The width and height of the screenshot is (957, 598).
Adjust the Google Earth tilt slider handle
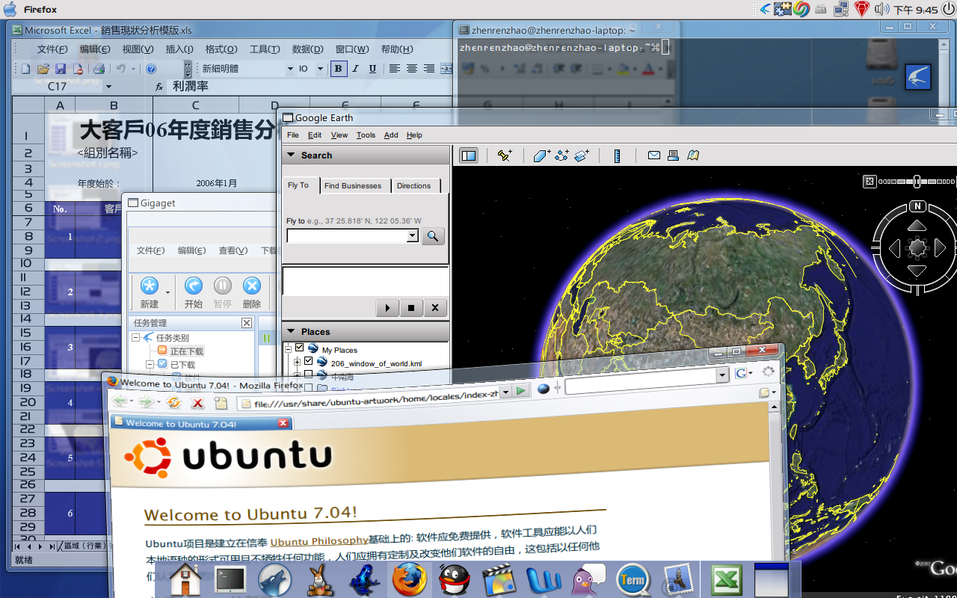coord(917,181)
